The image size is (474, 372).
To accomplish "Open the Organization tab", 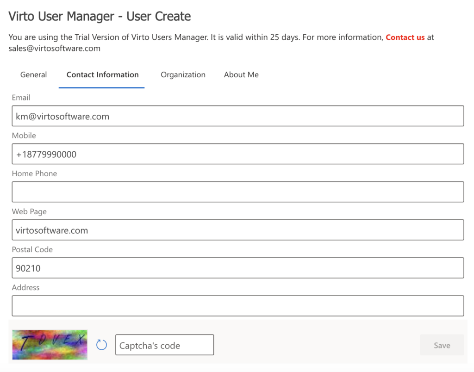I will 183,75.
